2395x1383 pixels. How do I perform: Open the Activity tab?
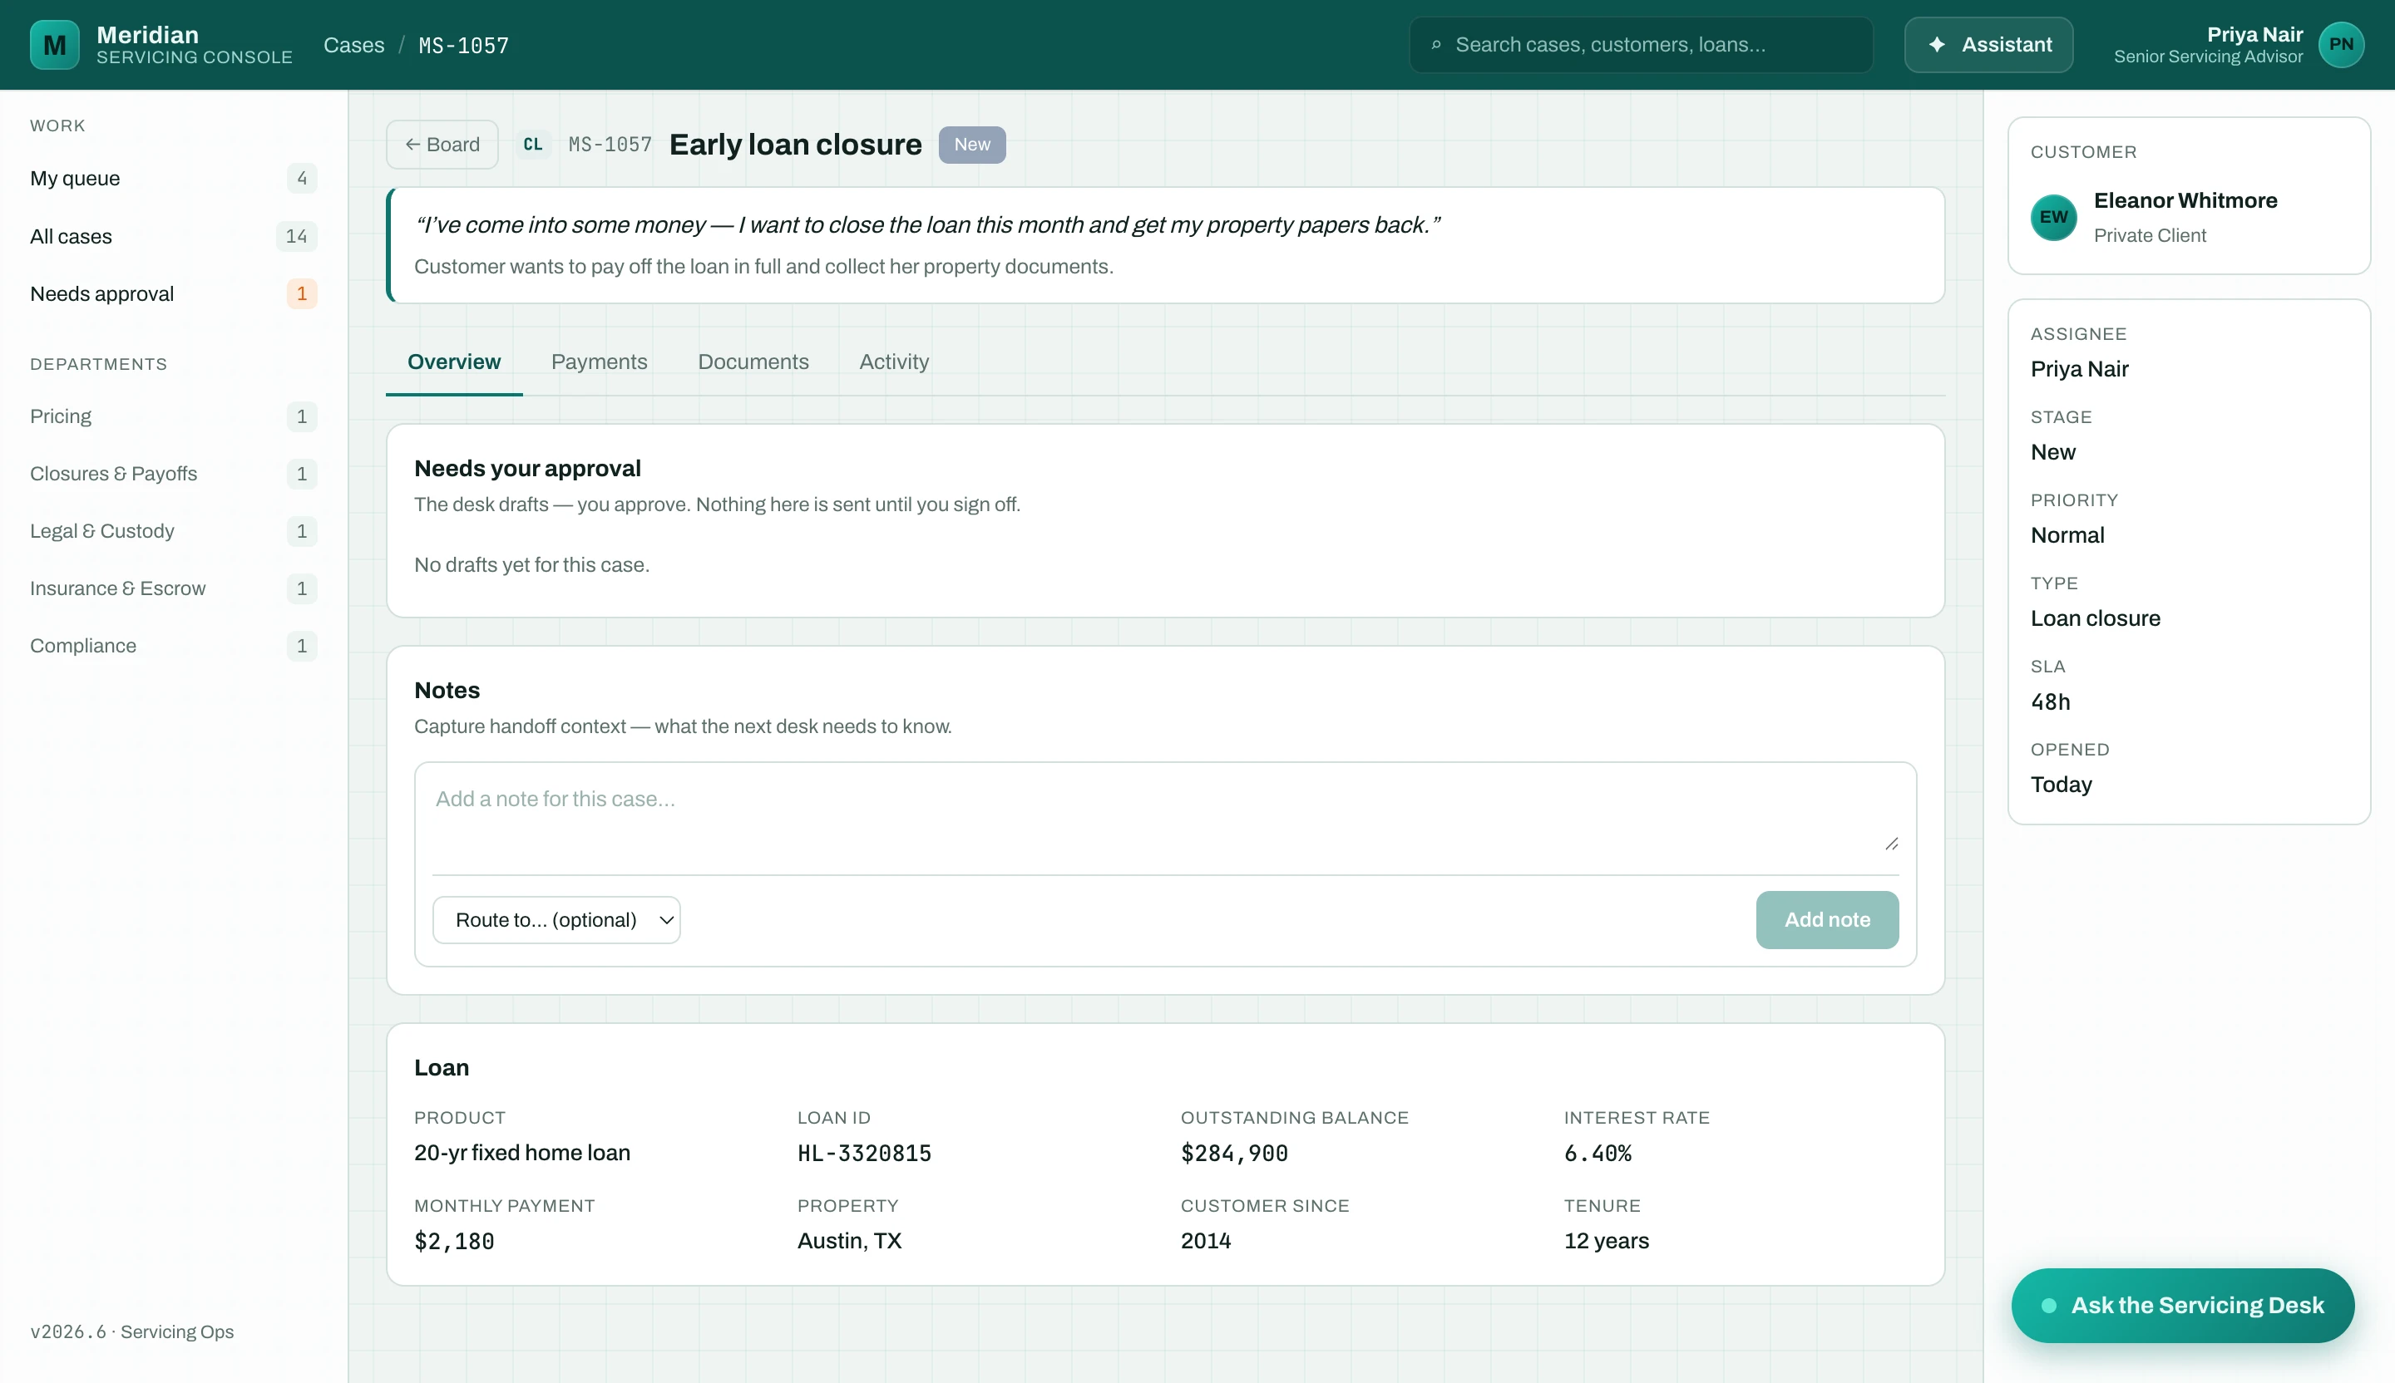(x=893, y=362)
